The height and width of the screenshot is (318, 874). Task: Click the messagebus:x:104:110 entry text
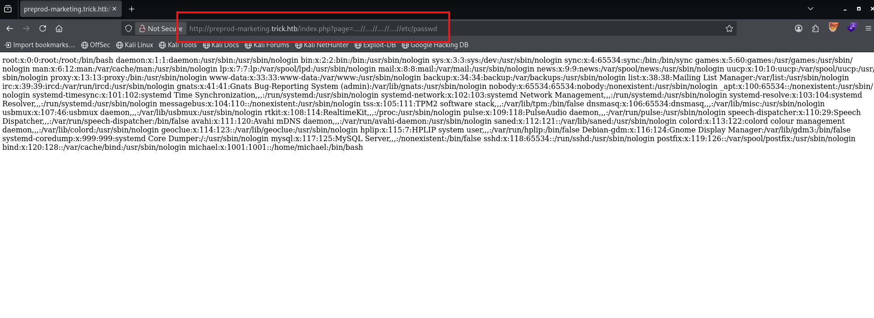[x=260, y=104]
